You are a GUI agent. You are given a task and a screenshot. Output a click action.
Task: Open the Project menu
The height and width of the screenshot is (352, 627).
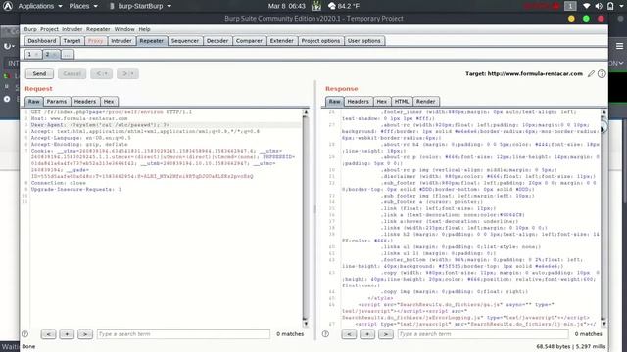pos(49,29)
